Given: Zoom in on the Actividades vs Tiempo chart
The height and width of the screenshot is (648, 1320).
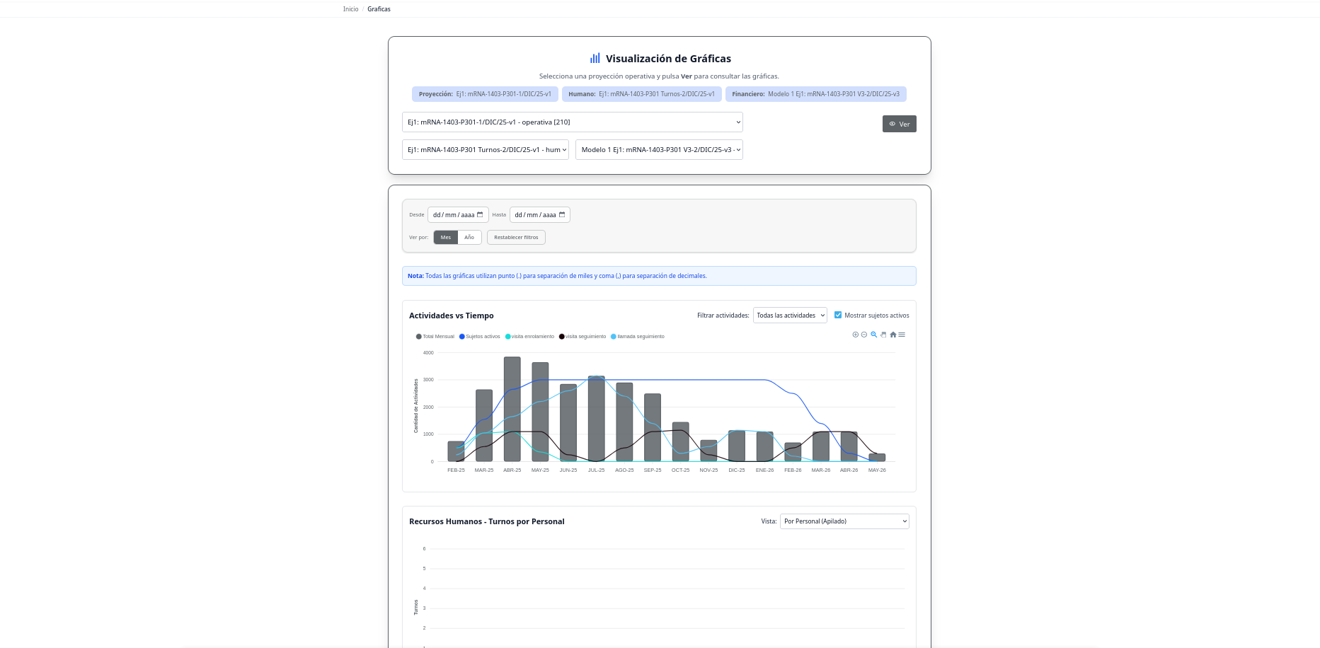Looking at the screenshot, I should pos(855,335).
